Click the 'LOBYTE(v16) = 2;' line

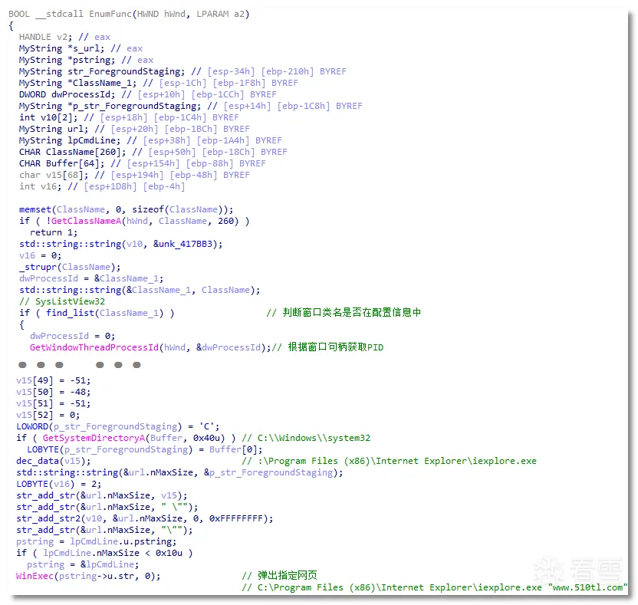[x=58, y=484]
